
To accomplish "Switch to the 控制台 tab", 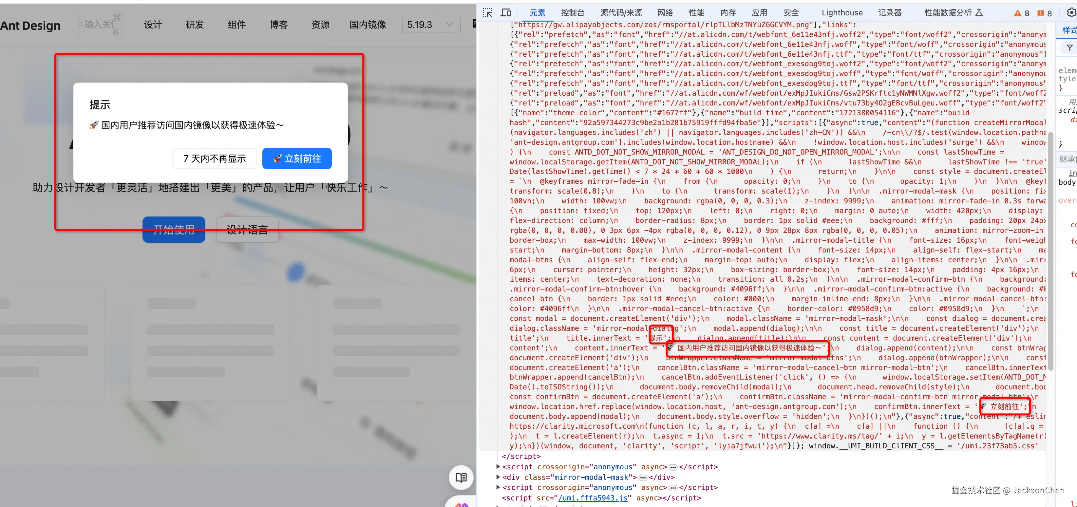I will (572, 13).
